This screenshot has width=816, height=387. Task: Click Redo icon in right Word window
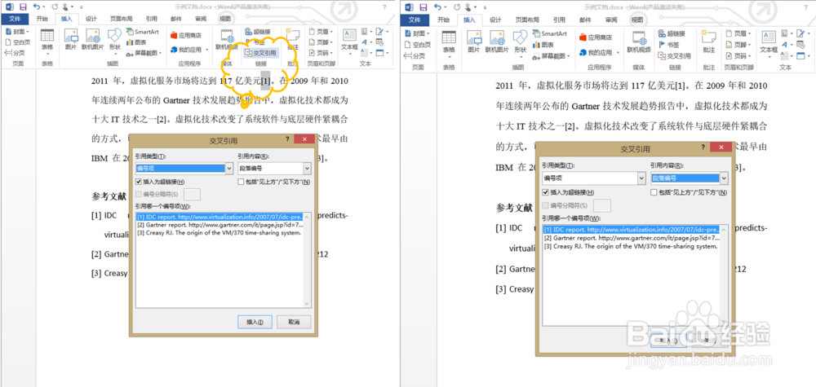point(456,7)
